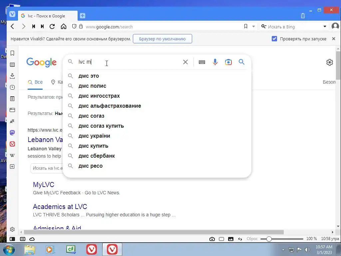Expand the address bar dropdown arrow
341x256 pixels.
(253, 26)
